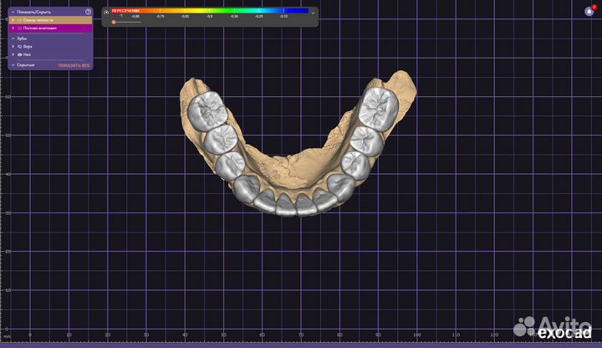This screenshot has width=602, height=348.
Task: Expand the Скрытые section
Action: pyautogui.click(x=13, y=64)
